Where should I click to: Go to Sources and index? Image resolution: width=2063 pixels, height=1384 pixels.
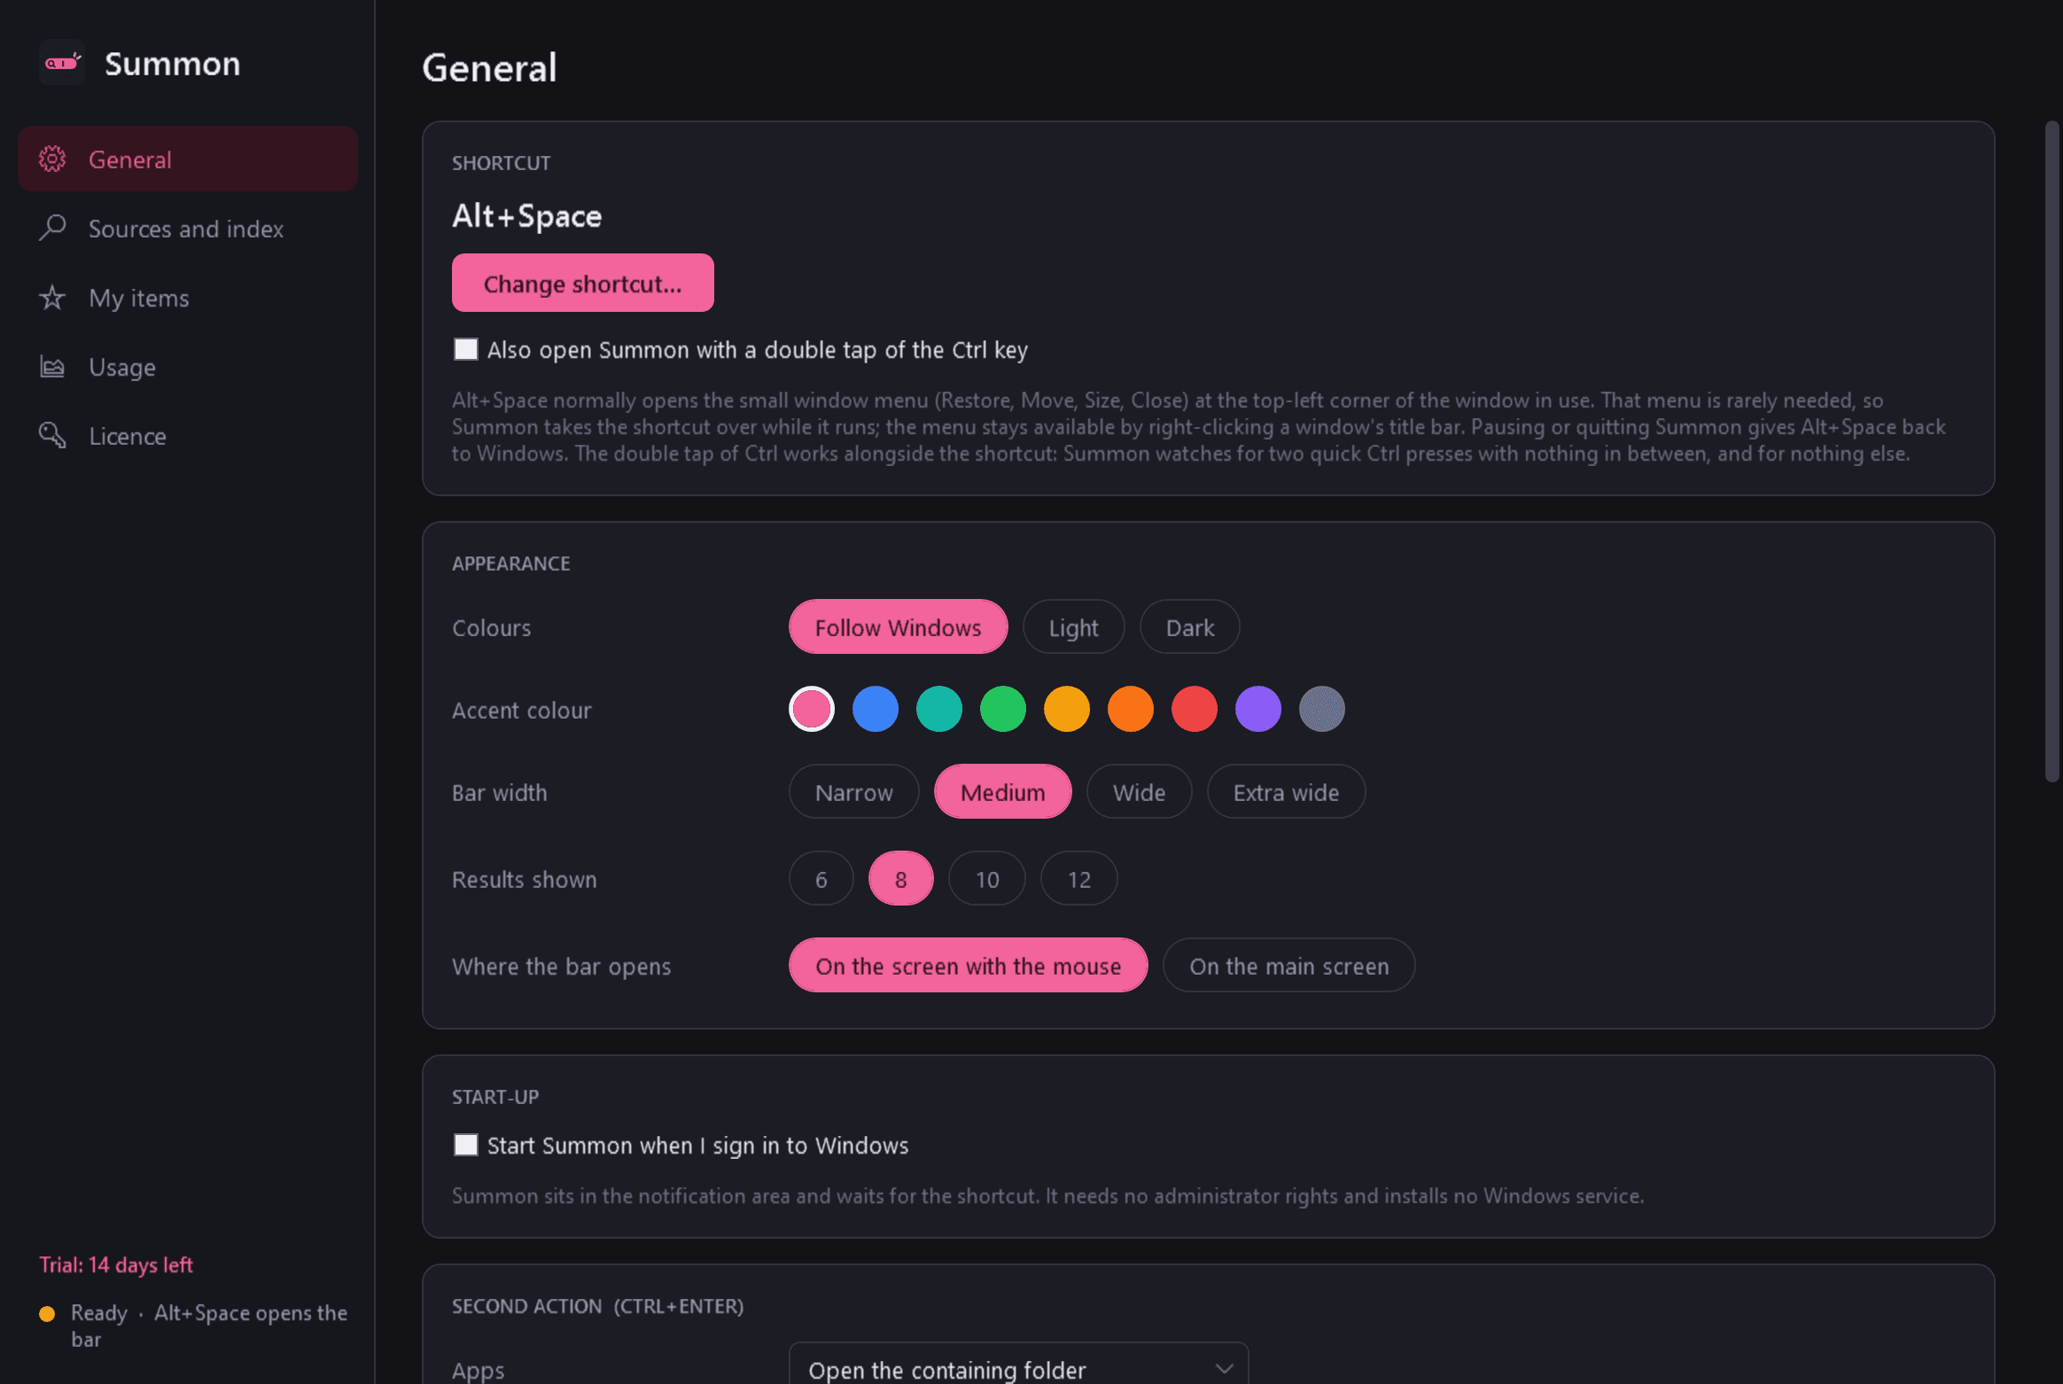click(188, 228)
